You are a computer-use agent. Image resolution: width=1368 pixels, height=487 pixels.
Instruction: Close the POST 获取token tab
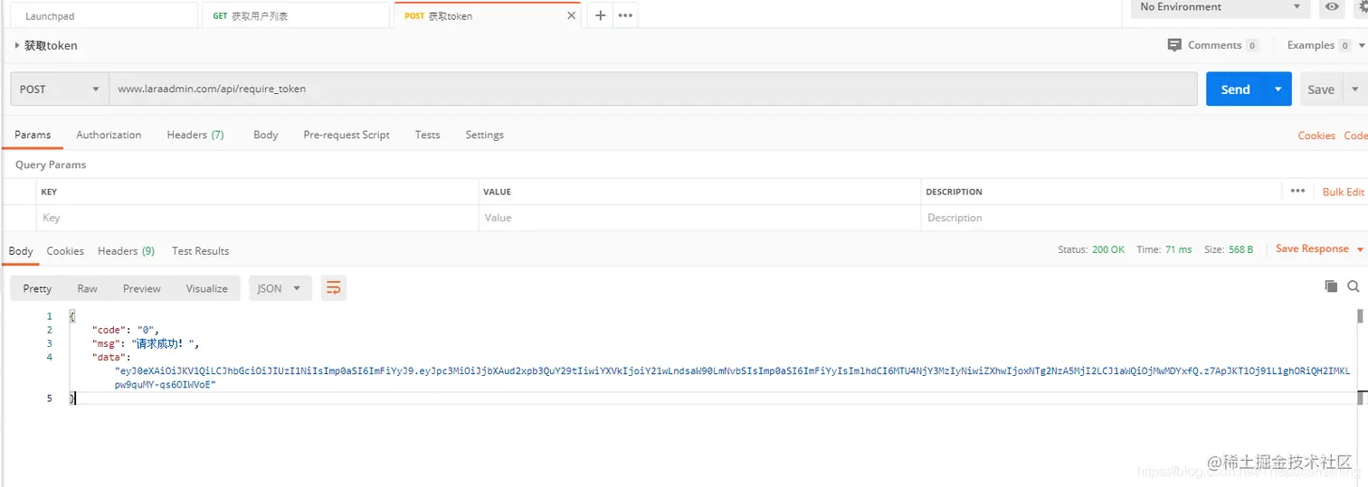coord(571,15)
